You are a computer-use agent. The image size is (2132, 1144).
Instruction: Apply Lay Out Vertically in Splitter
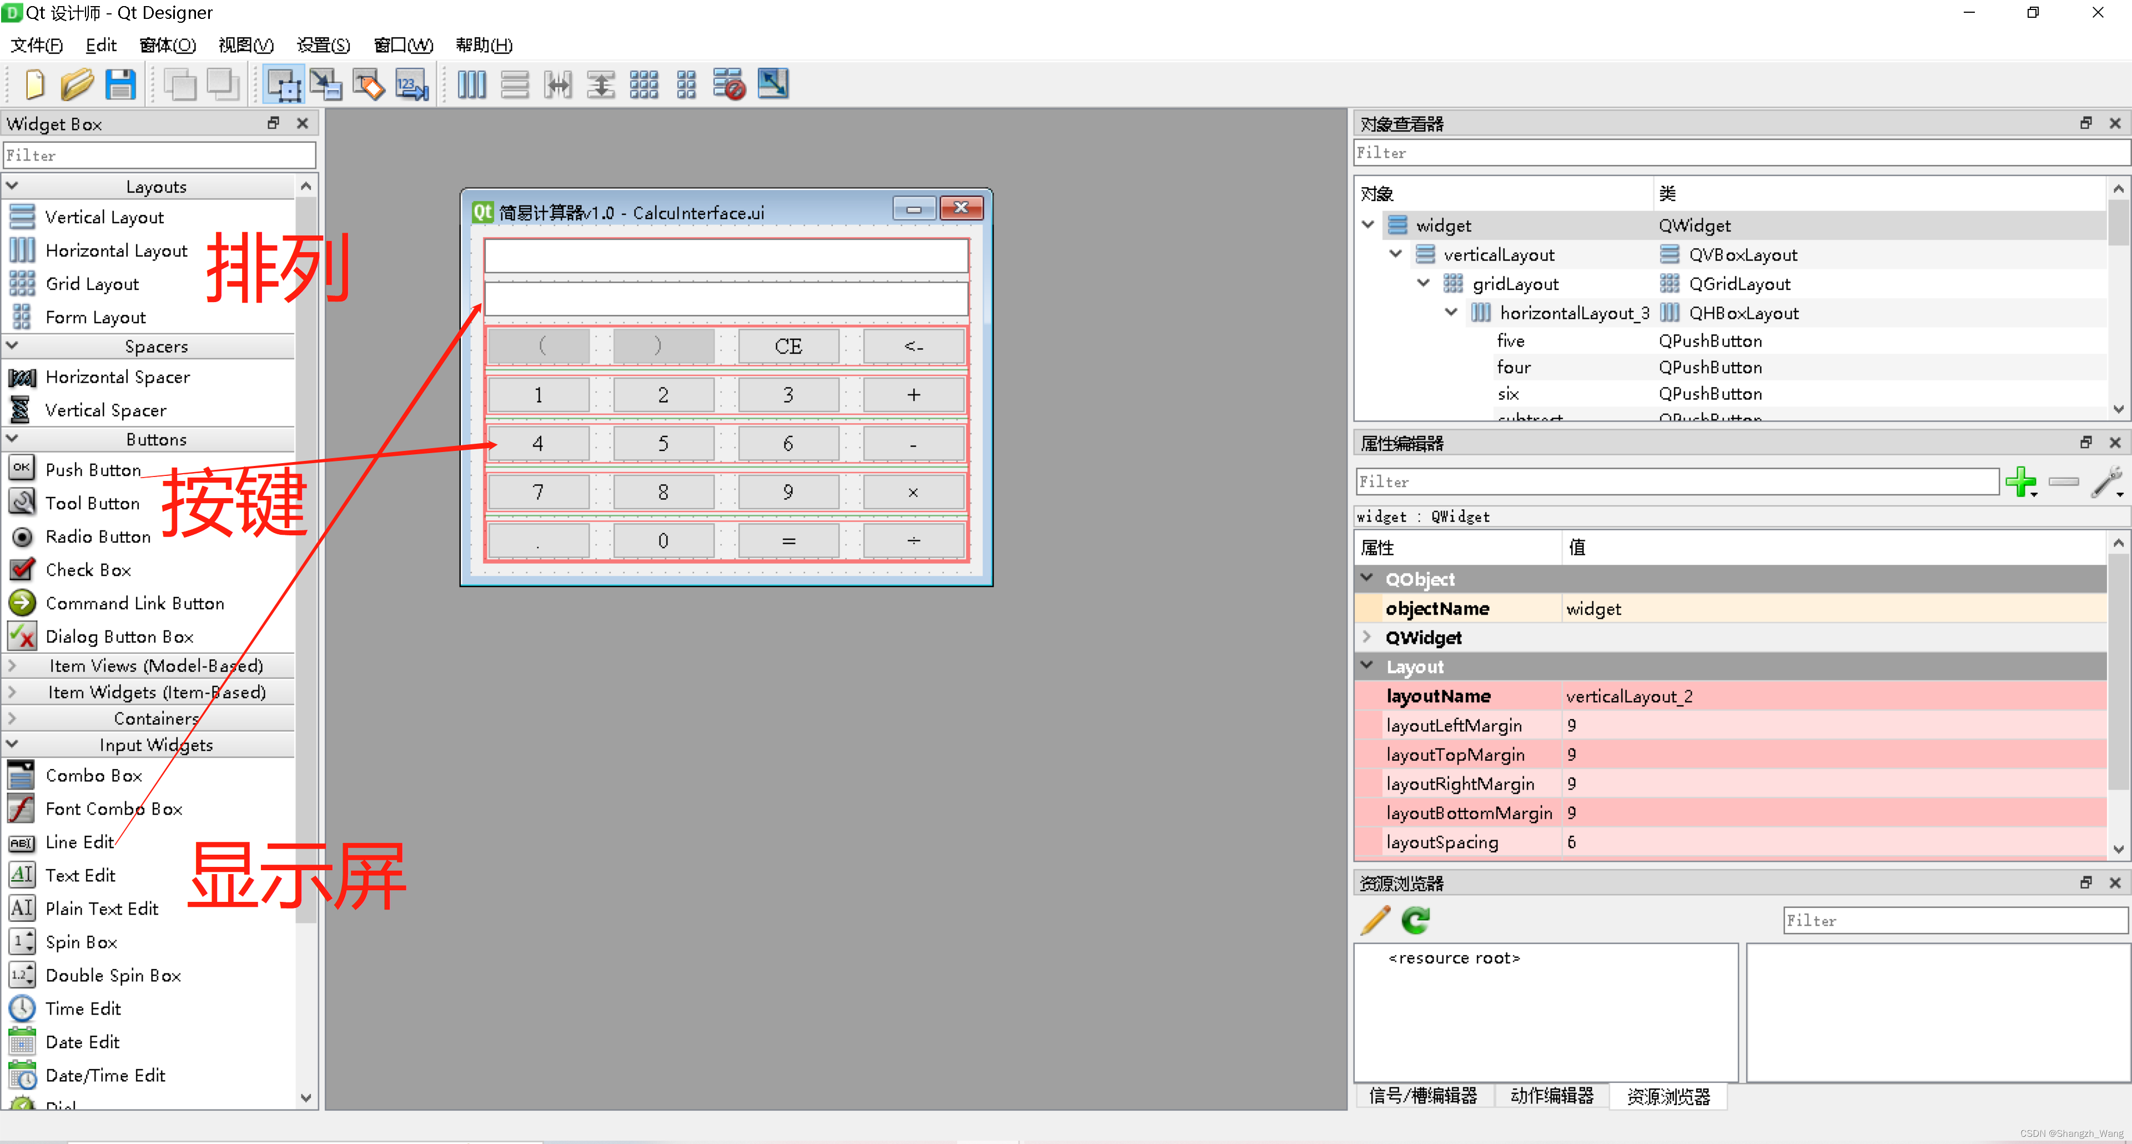click(x=601, y=84)
